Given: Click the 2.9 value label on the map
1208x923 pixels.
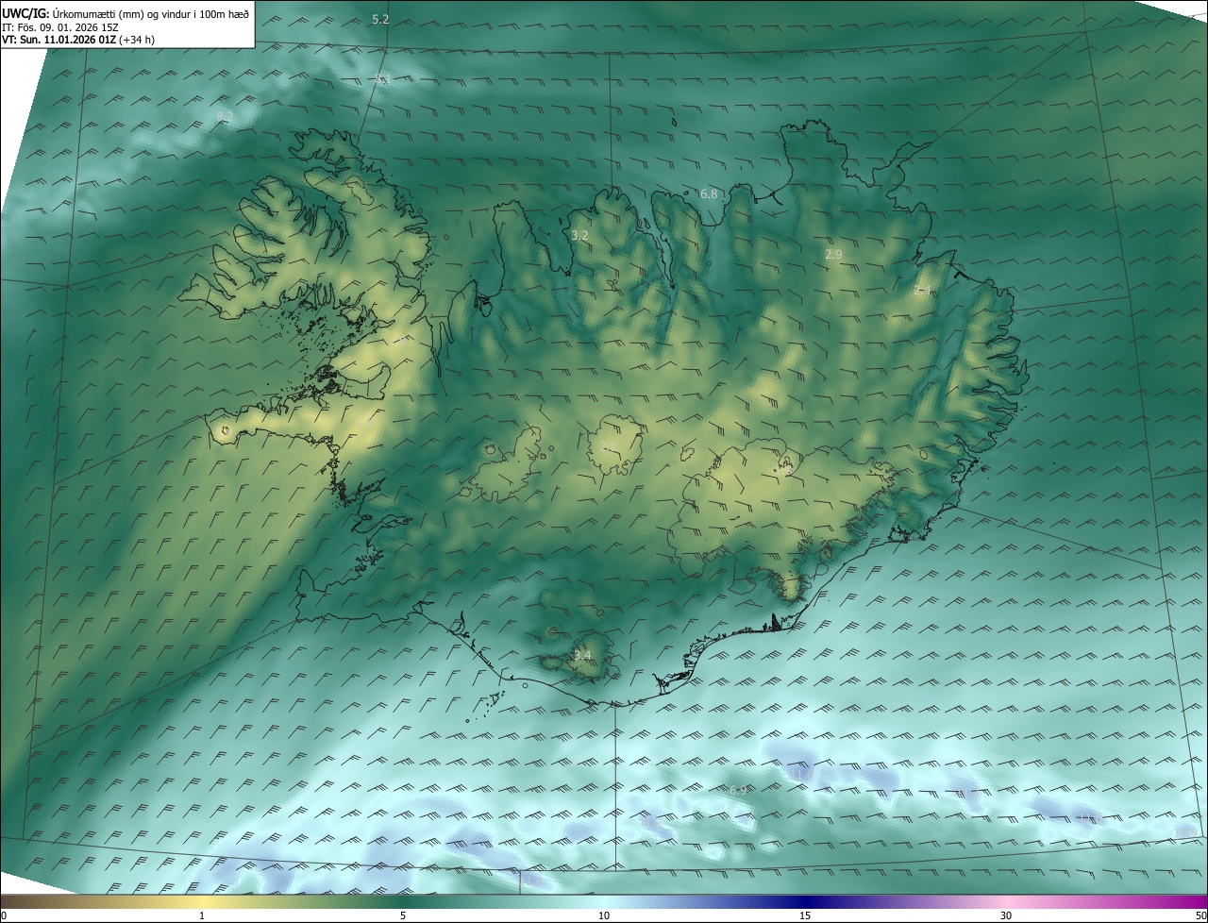Looking at the screenshot, I should point(833,254).
